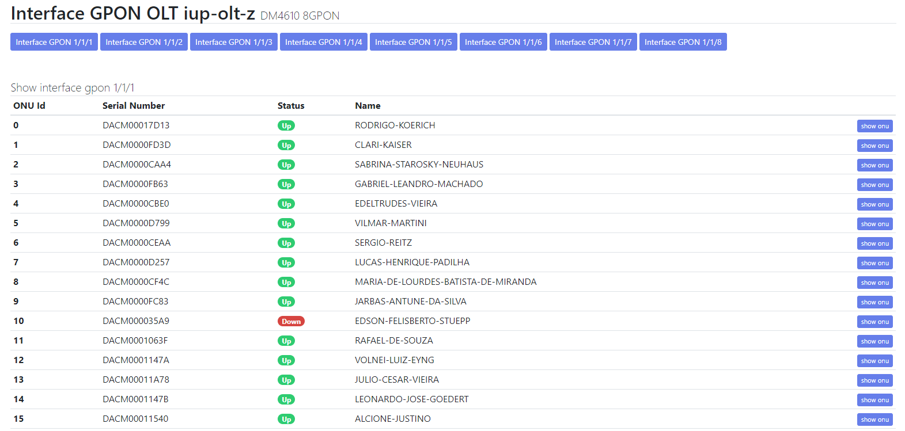This screenshot has width=905, height=431.
Task: Click serial number DACM00017D13
Action: [136, 125]
